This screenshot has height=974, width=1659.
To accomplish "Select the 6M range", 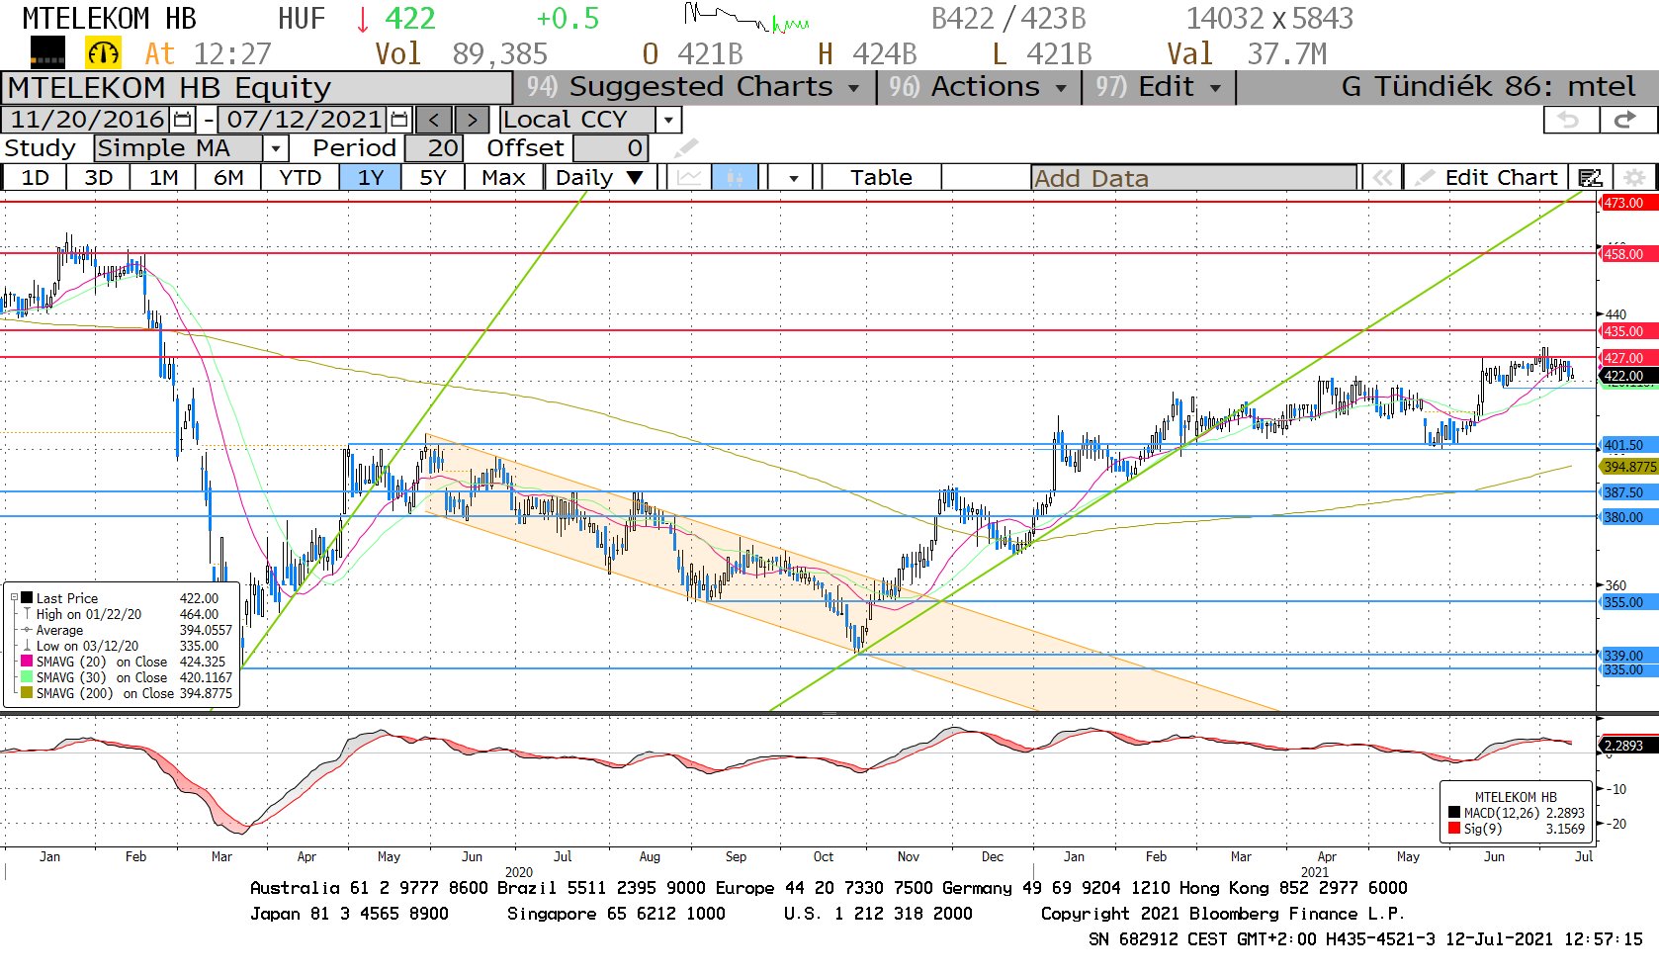I will 228,178.
